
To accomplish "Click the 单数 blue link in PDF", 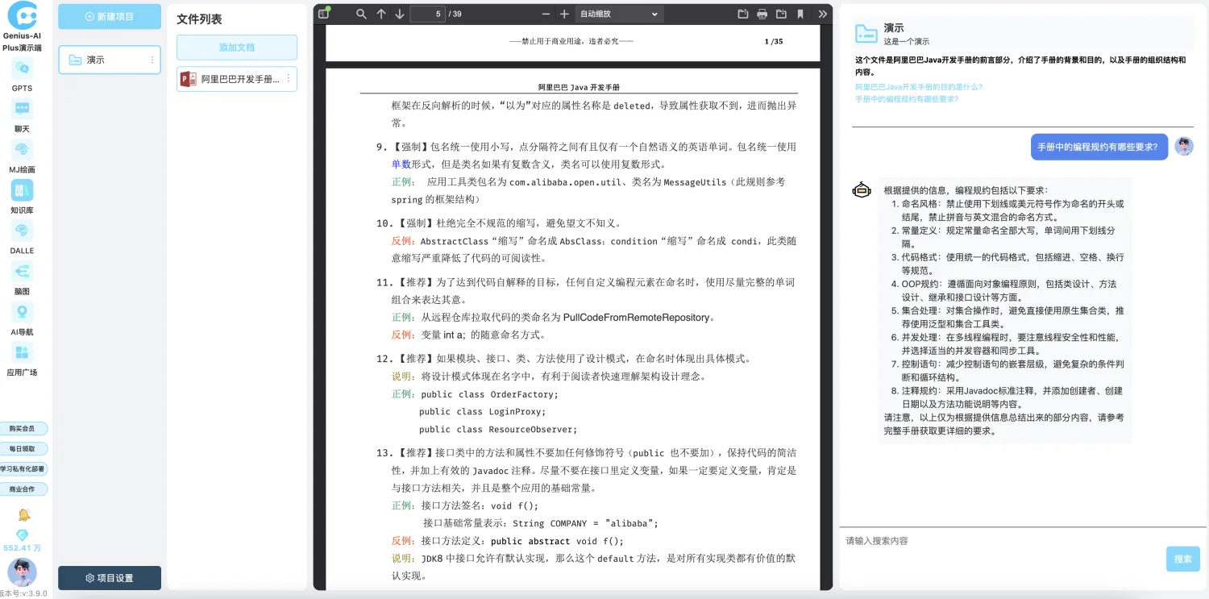I will [x=401, y=164].
